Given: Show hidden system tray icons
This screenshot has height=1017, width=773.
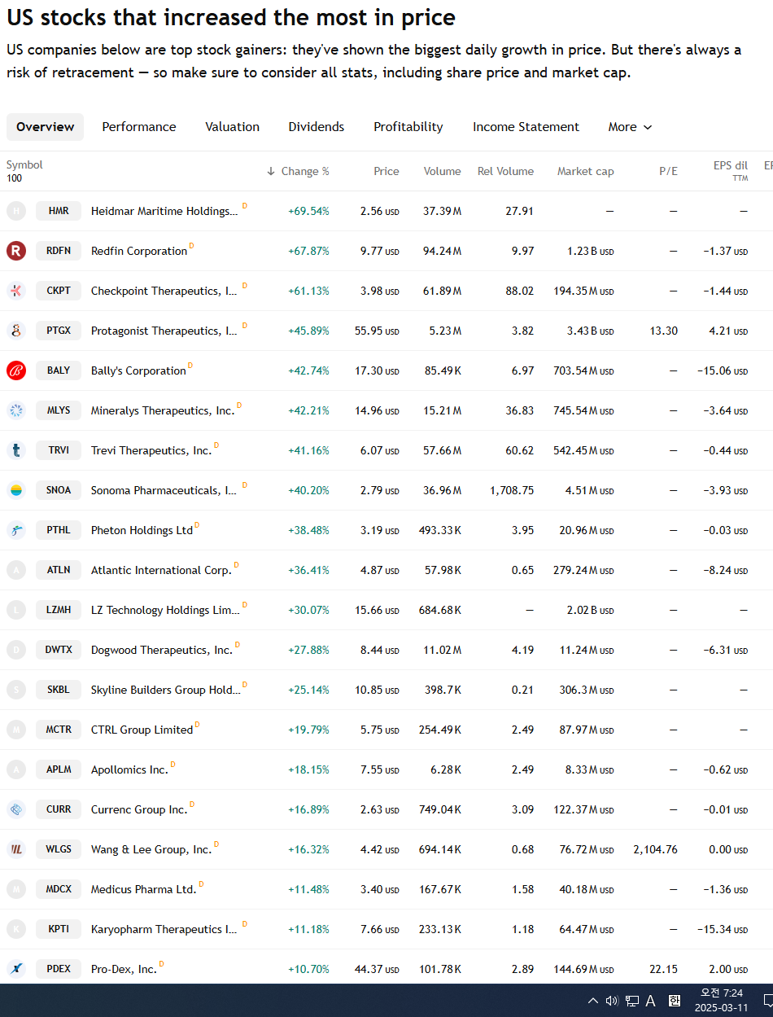Looking at the screenshot, I should click(592, 1001).
